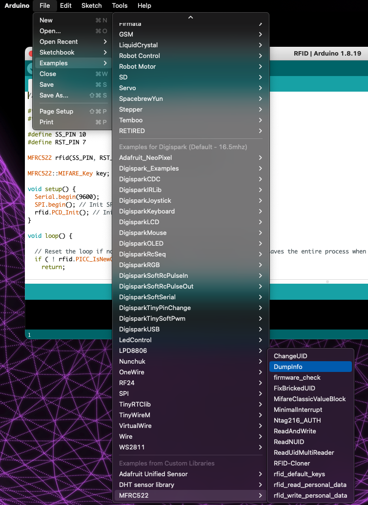
Task: Open the TinyRTClib submenu
Action: (x=190, y=404)
